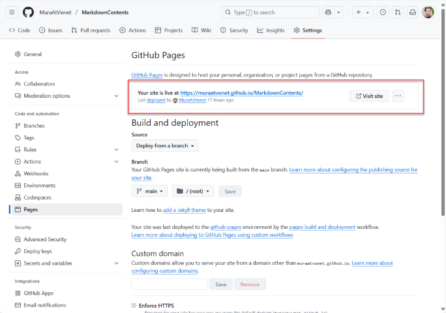Open the Copilot chat icon

tap(328, 12)
